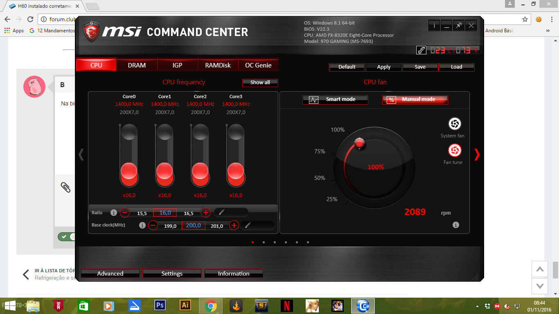Bookmark this page with the star icon
The height and width of the screenshot is (314, 559).
click(525, 19)
